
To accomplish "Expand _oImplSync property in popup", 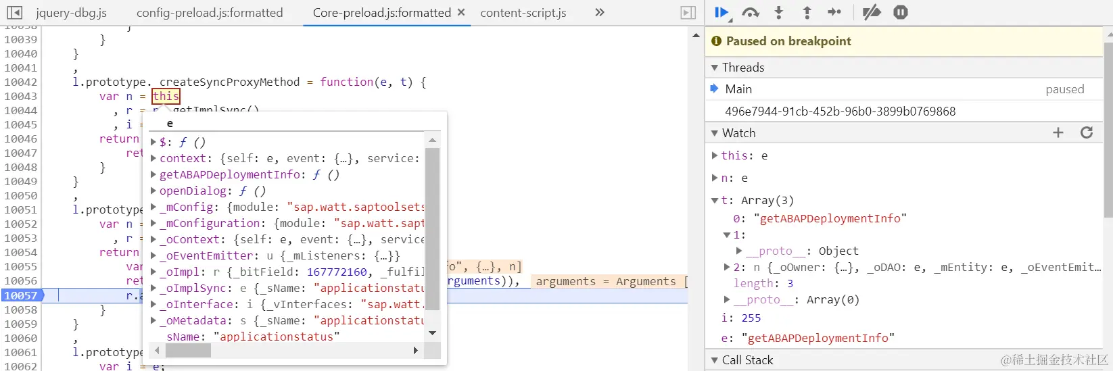I will tap(153, 288).
